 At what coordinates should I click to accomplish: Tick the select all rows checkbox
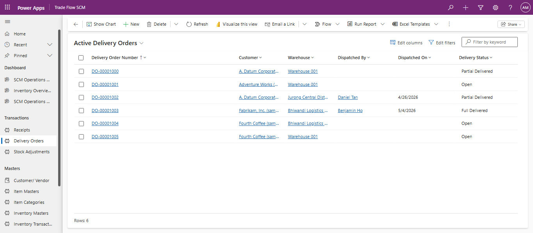click(x=81, y=58)
